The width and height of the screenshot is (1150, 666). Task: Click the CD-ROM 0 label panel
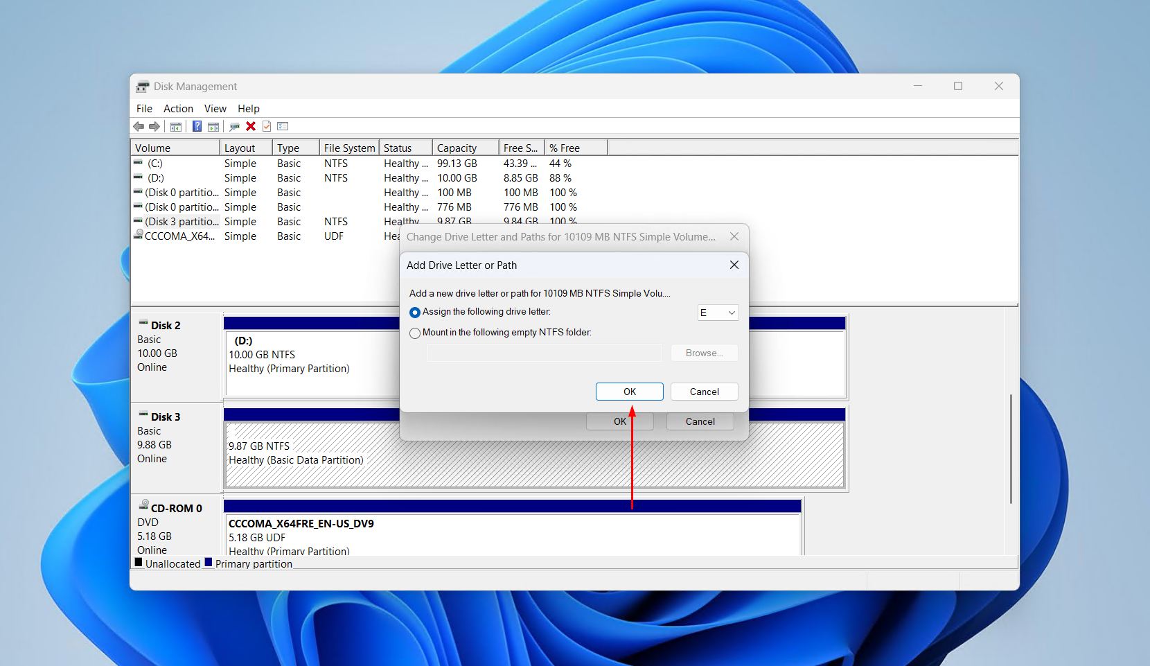[x=176, y=525]
